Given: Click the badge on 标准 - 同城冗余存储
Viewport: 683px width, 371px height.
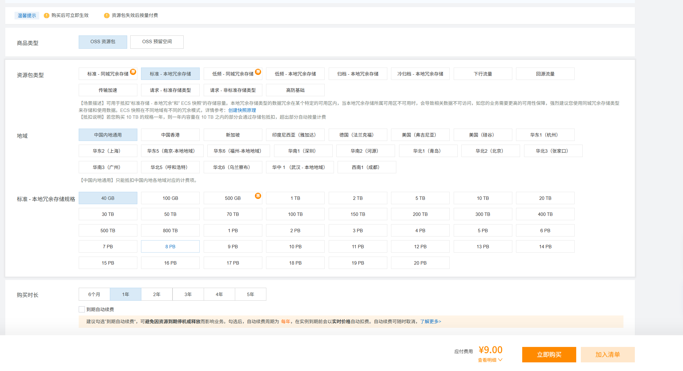Looking at the screenshot, I should pyautogui.click(x=133, y=72).
